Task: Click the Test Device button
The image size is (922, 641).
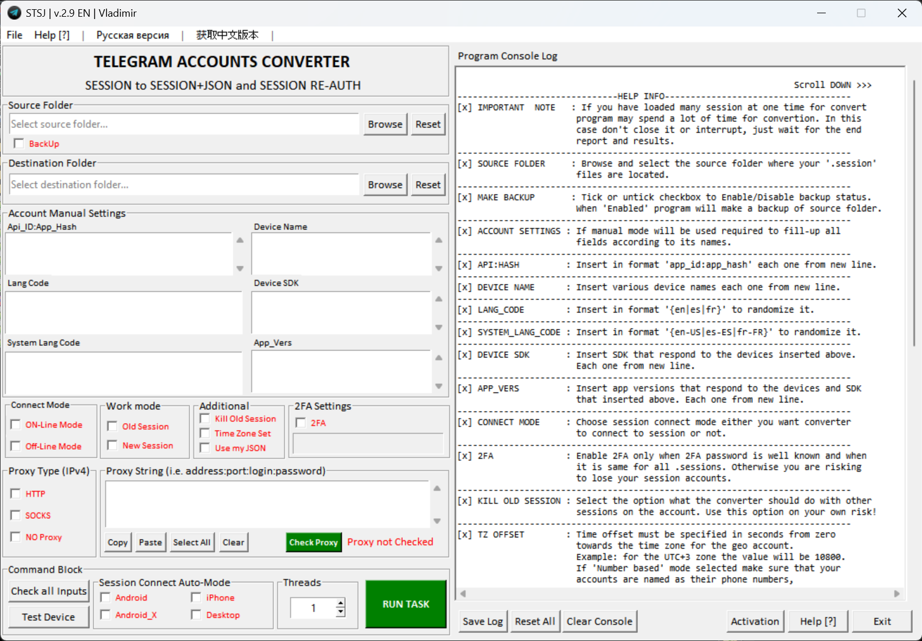Action: 49,617
